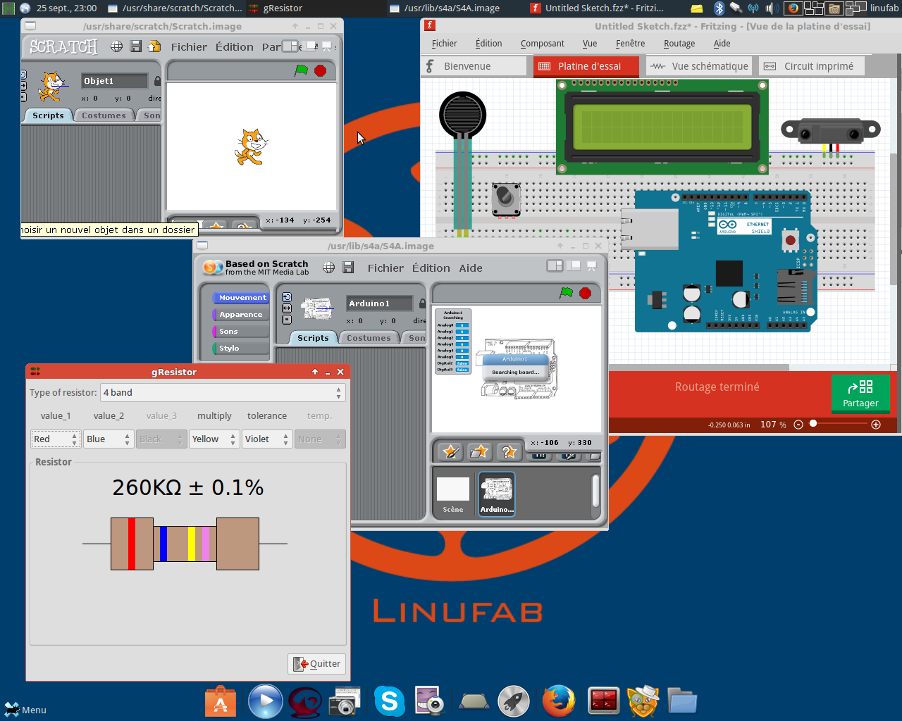902x721 pixels.
Task: Open the tolerance Violet dropdown
Action: 267,439
